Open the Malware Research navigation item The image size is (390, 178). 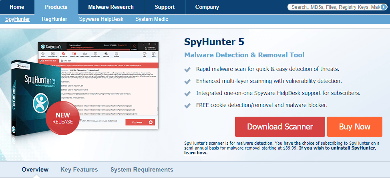click(111, 7)
